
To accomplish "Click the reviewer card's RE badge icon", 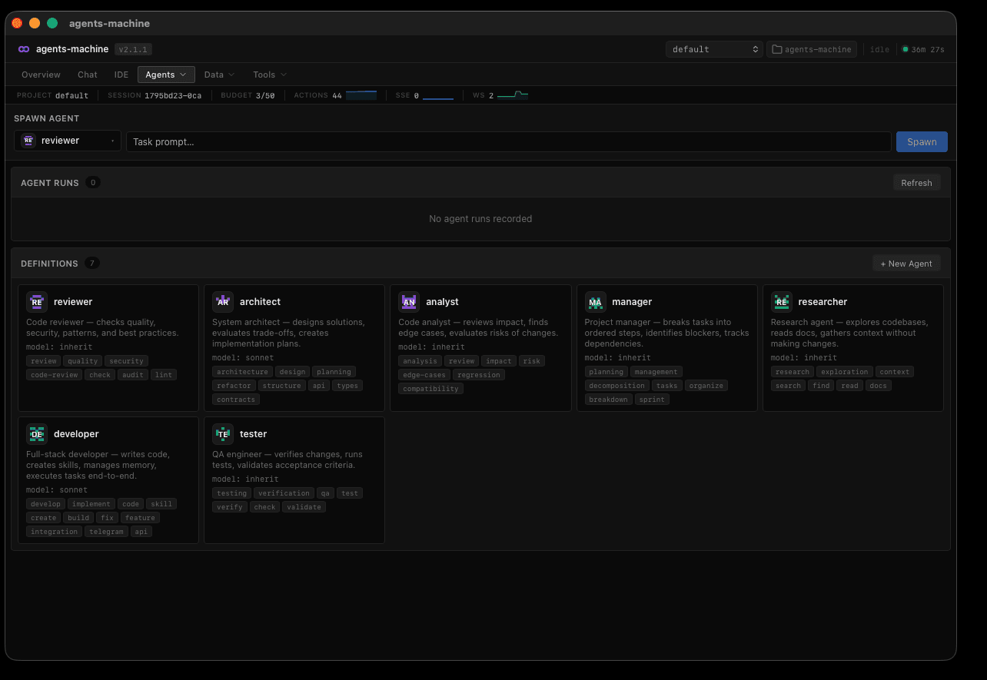I will click(x=37, y=301).
